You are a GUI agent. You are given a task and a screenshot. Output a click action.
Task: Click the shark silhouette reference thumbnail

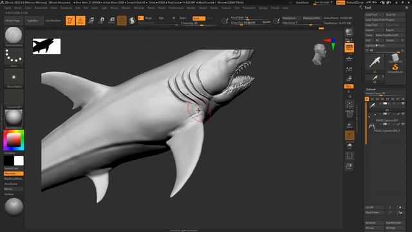[46, 46]
